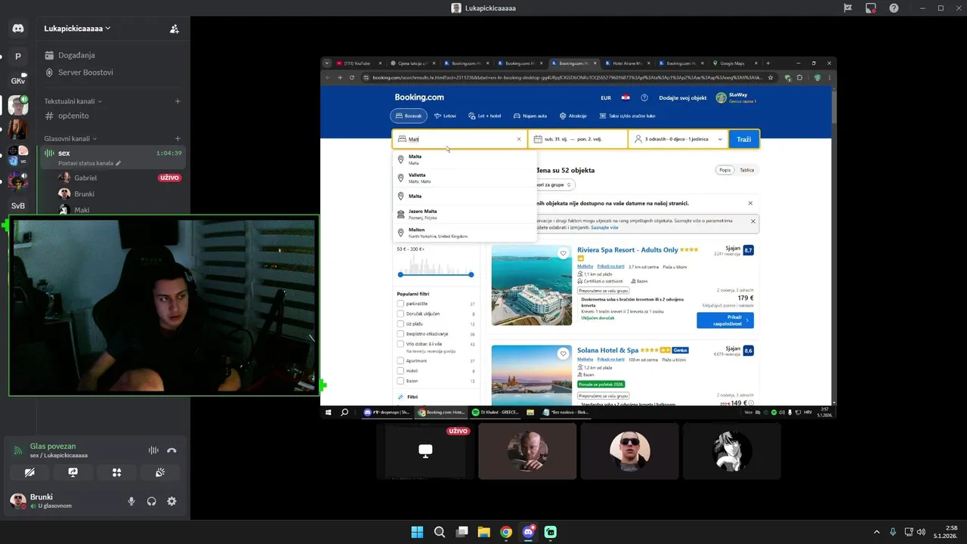
Task: Edit channel status using pencil icon
Action: 118,163
